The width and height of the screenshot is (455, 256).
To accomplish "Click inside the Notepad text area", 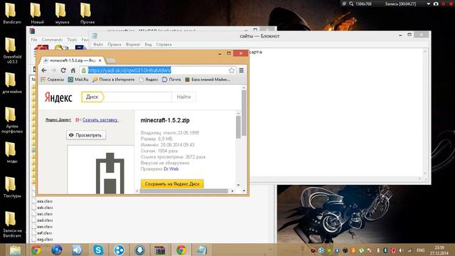I will (x=336, y=113).
